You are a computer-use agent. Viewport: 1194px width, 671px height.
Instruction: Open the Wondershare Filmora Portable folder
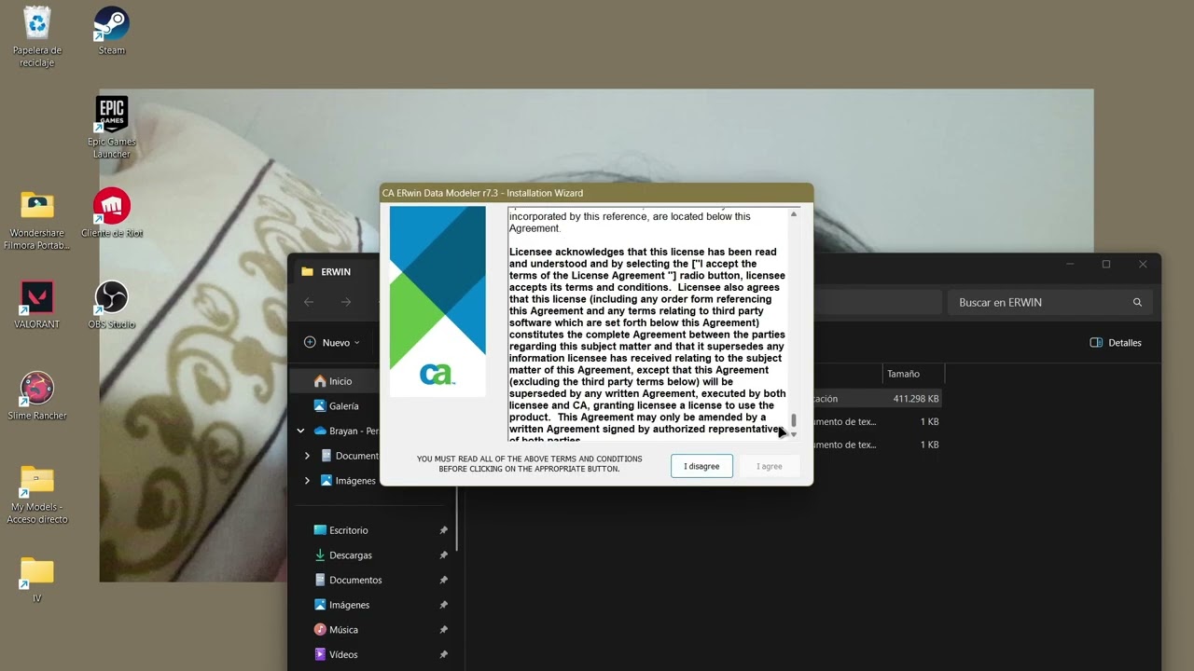[x=37, y=220]
